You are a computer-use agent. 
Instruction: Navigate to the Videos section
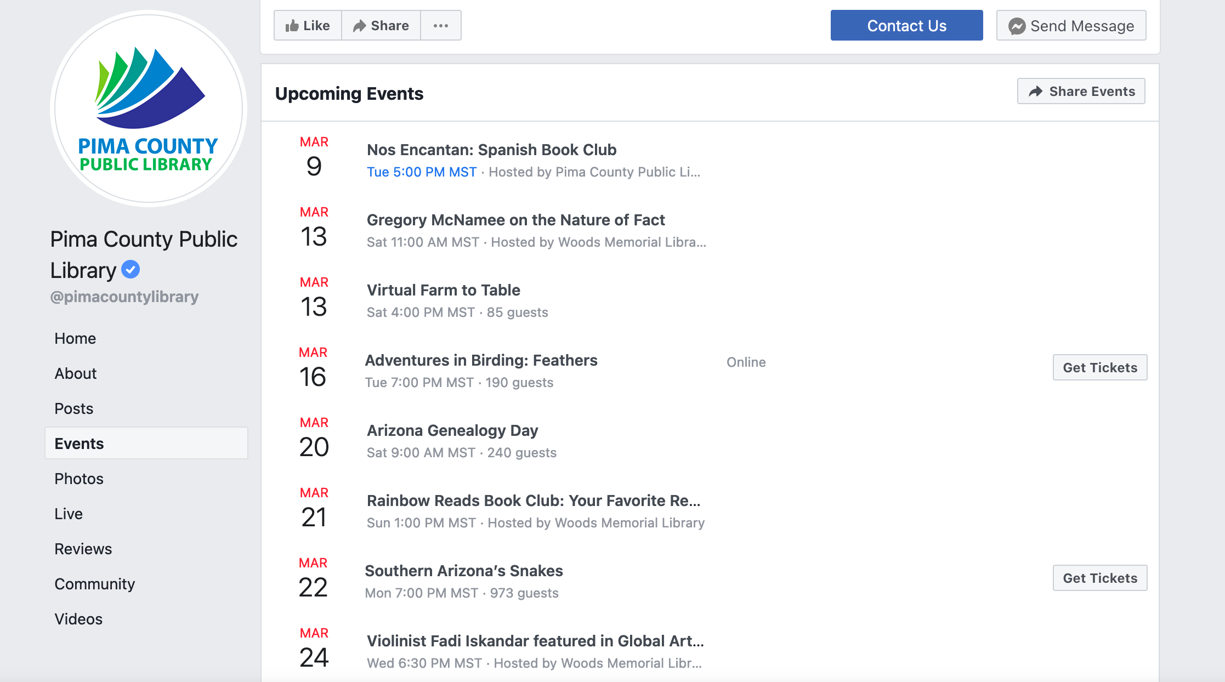point(78,619)
